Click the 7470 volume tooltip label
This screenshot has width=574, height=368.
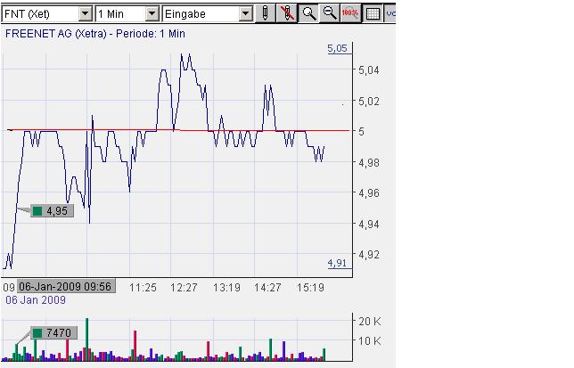pyautogui.click(x=53, y=333)
